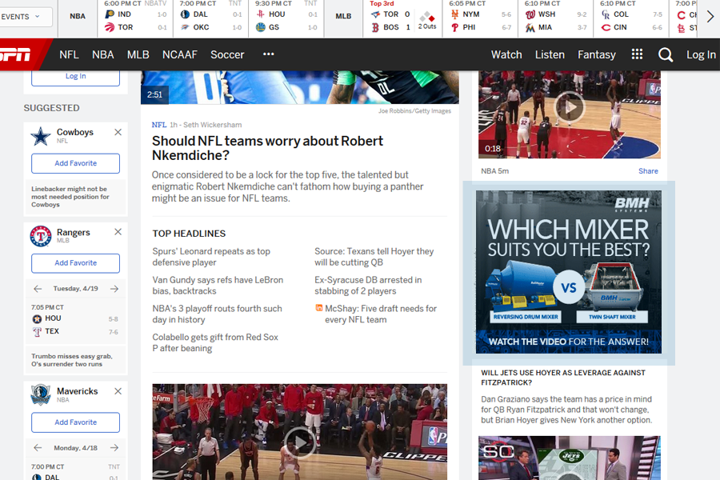Dismiss the Rangers suggestion
This screenshot has height=480, width=720.
(x=118, y=232)
